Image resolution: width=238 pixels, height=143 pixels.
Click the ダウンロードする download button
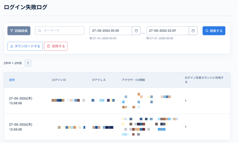[25, 46]
